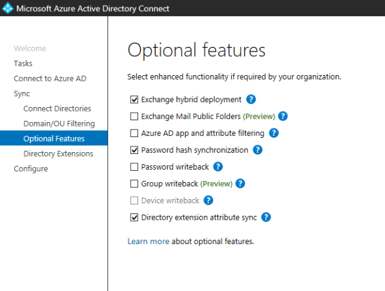Click help icon for Azure AD app filtering
This screenshot has height=291, width=385.
tap(273, 133)
